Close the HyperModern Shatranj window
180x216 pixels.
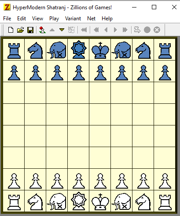tap(174, 7)
